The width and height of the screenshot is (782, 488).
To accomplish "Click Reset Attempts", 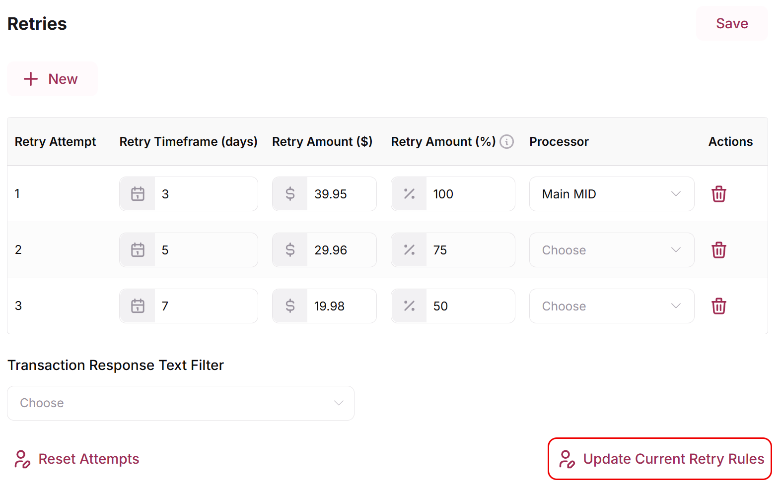I will pos(77,459).
